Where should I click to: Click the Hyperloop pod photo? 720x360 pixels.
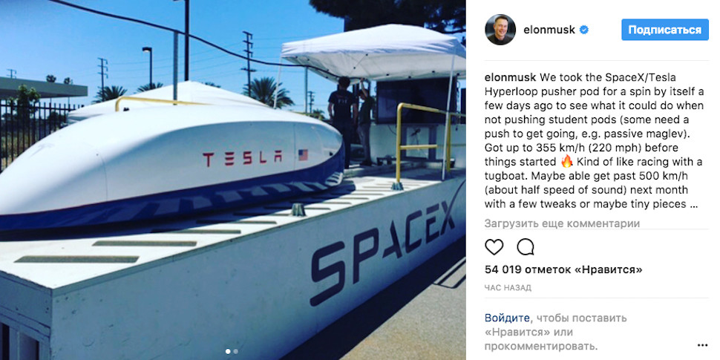[x=233, y=180]
